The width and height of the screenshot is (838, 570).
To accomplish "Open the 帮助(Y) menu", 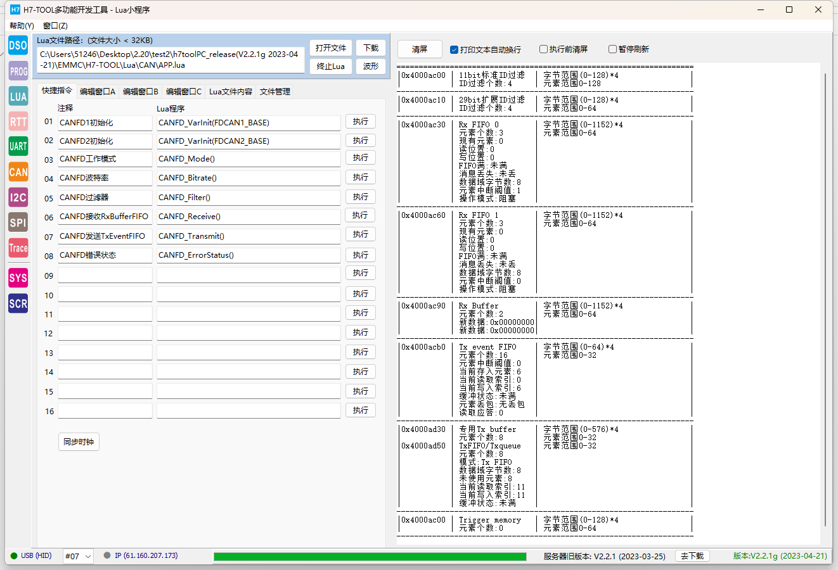I will pos(22,26).
